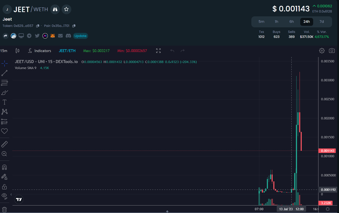The image size is (339, 213).
Task: Toggle stay in drawing mode pencil-lock
Action: (x=5, y=177)
